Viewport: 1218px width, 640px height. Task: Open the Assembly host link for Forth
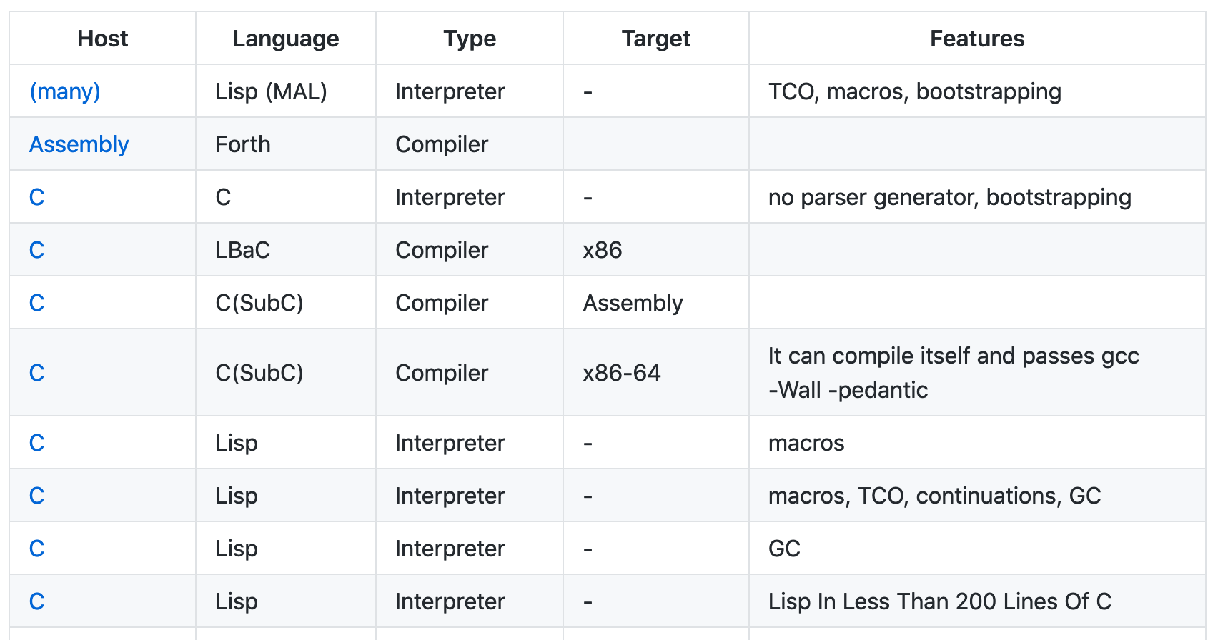click(x=79, y=144)
